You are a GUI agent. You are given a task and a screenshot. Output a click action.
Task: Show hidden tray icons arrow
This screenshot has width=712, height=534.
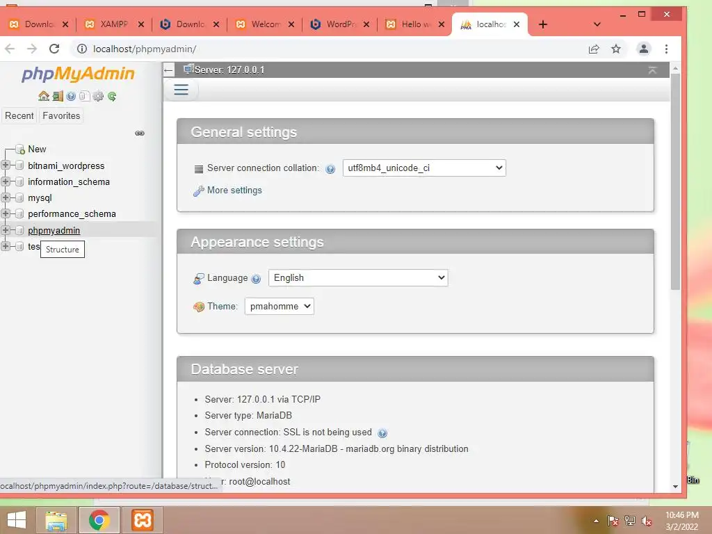tap(596, 521)
